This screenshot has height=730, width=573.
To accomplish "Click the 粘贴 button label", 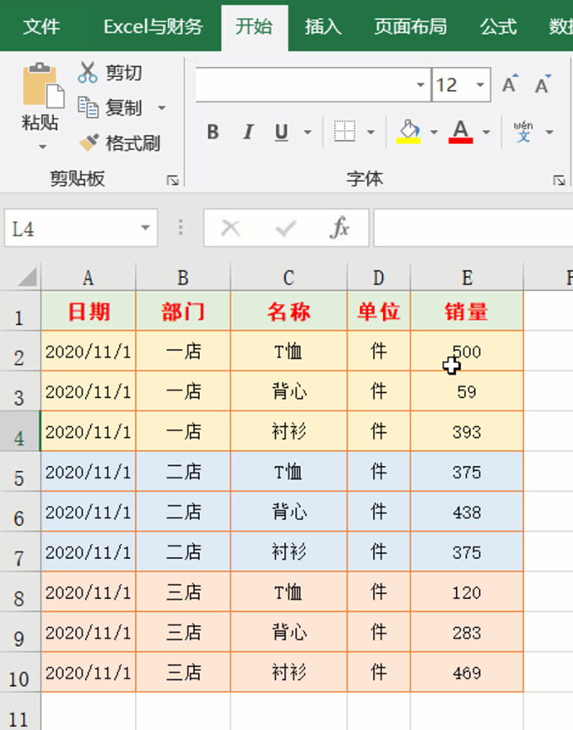I will (40, 123).
